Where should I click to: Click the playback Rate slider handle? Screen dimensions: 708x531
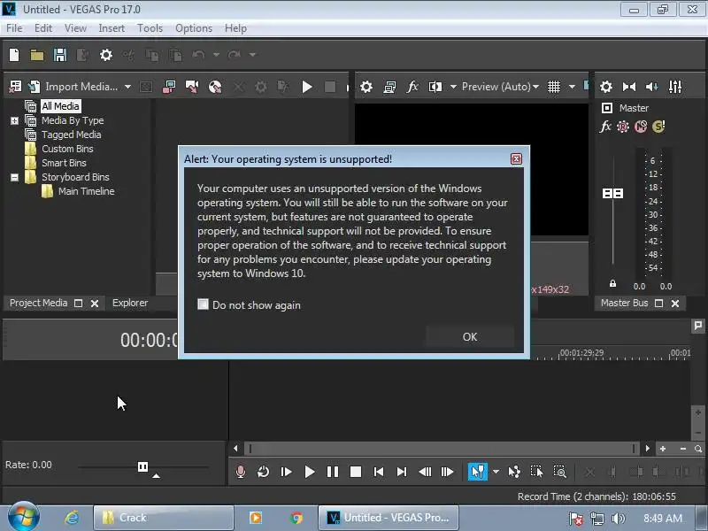click(x=142, y=467)
